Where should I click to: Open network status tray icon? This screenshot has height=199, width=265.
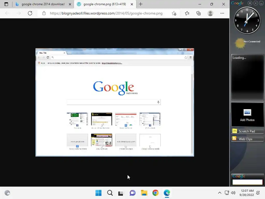(x=227, y=193)
